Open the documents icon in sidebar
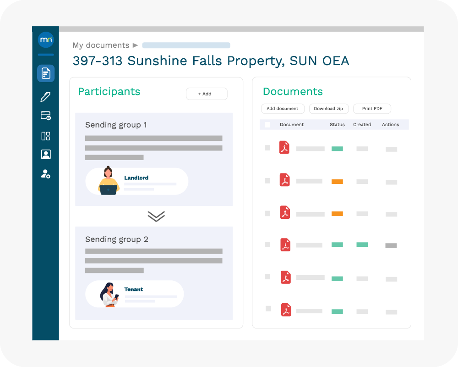 coord(46,73)
